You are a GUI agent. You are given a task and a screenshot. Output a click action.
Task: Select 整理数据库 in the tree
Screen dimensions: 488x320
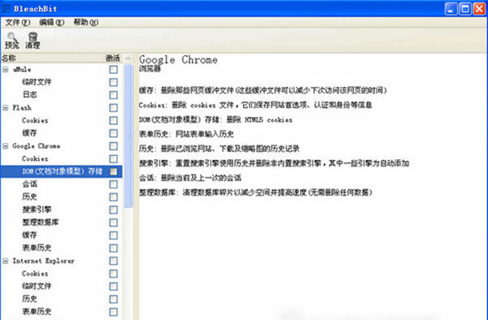pos(41,223)
